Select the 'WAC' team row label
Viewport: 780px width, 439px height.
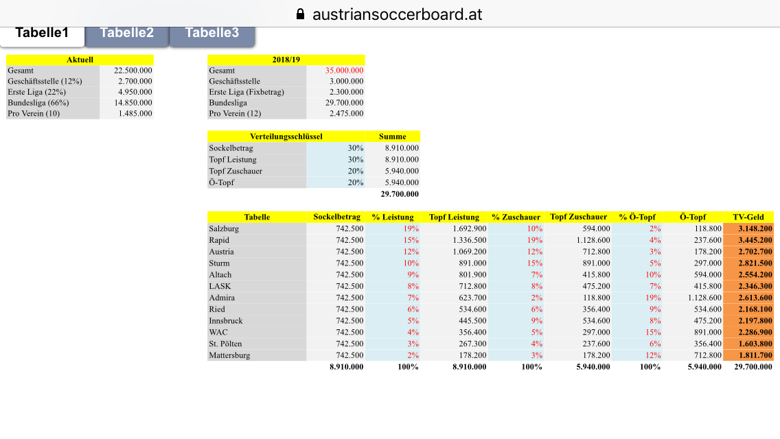coord(218,332)
